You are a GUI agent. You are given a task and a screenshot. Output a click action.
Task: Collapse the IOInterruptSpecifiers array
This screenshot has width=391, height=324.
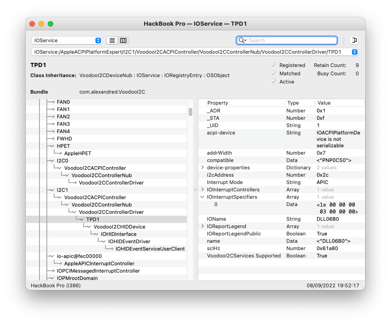(x=203, y=197)
